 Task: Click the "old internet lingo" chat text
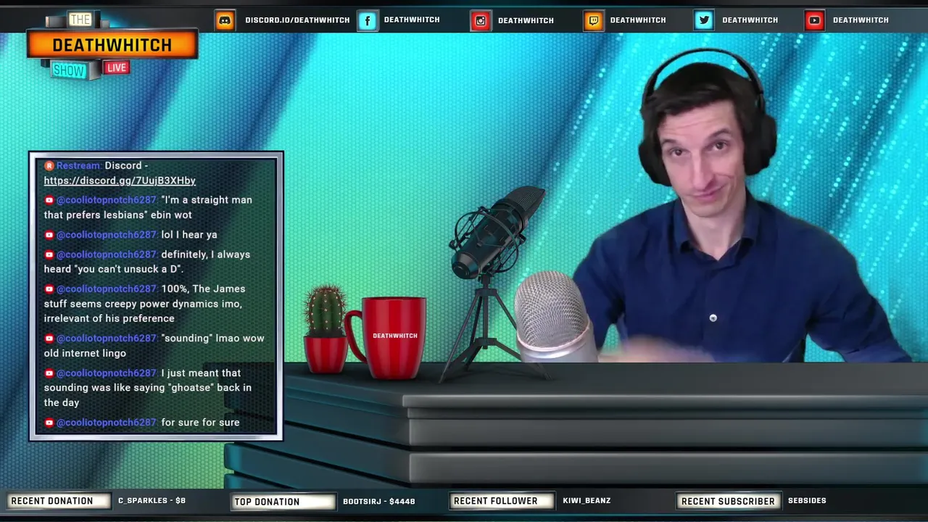85,353
